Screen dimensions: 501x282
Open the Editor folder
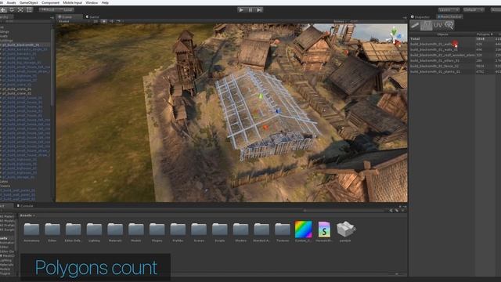click(52, 232)
